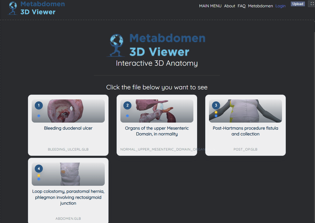315x223 pixels.
Task: Click the number 1 badge on the ulcer card
Action: click(39, 105)
